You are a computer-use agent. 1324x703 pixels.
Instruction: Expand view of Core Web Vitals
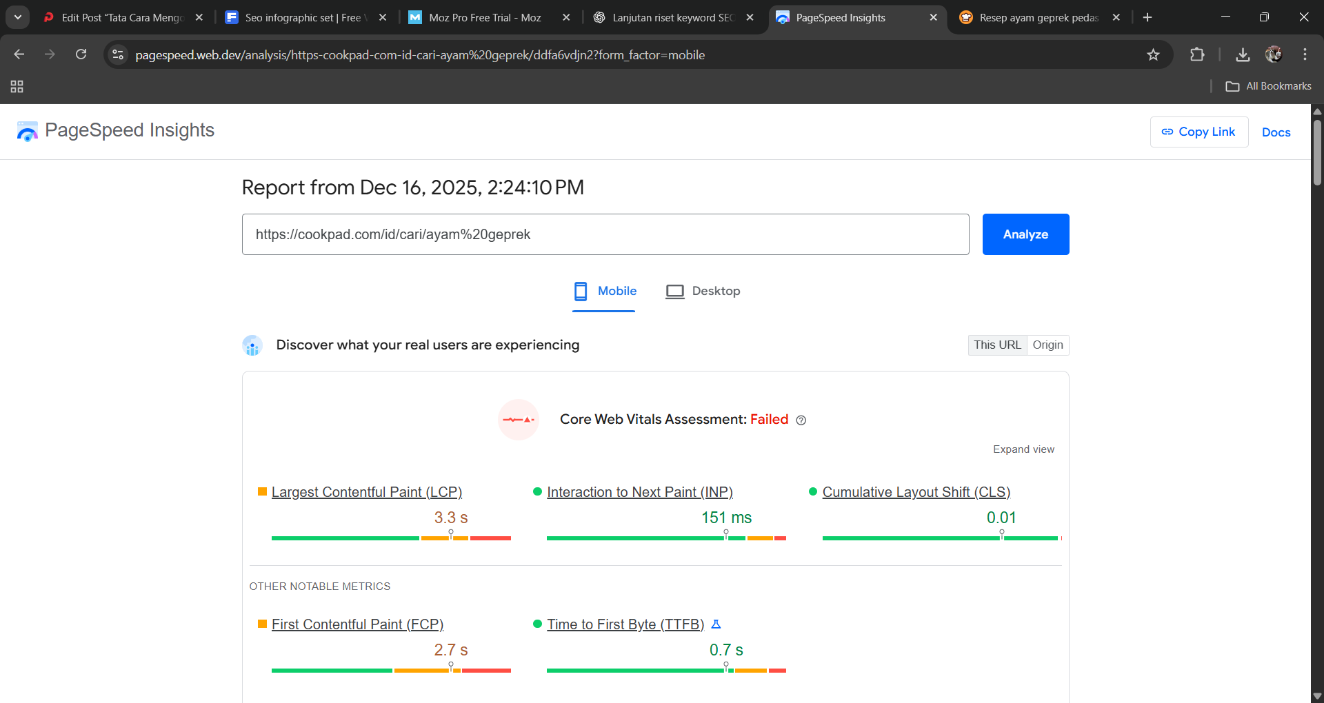point(1023,449)
